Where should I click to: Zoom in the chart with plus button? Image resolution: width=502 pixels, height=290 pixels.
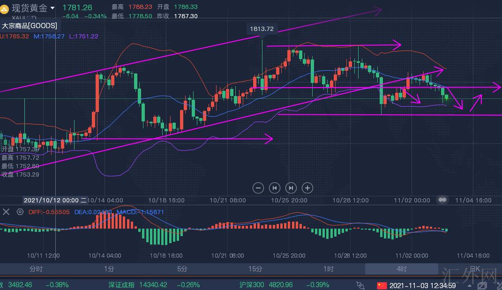tap(307, 188)
